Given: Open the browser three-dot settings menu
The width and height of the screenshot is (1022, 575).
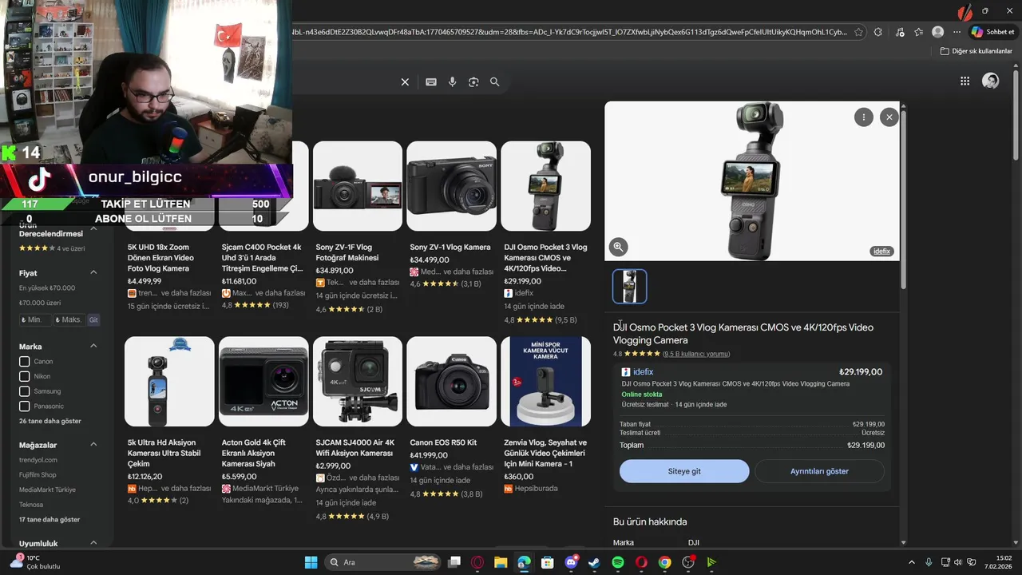Looking at the screenshot, I should click(957, 32).
